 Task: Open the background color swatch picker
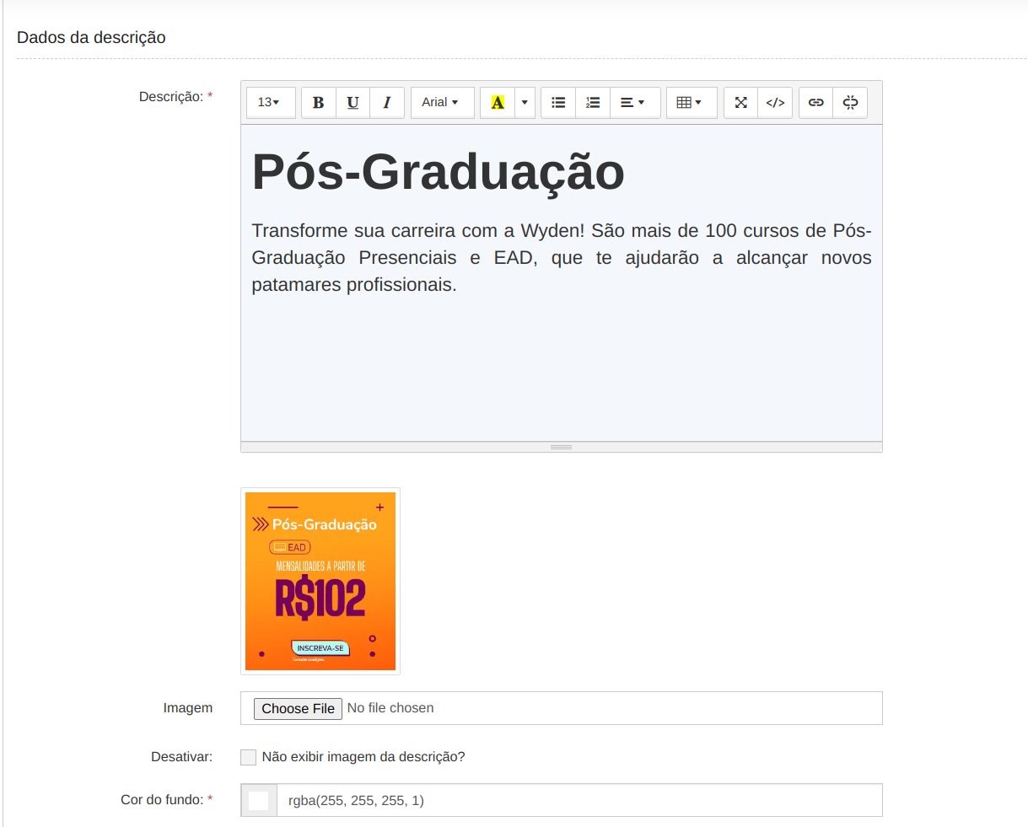(x=258, y=800)
